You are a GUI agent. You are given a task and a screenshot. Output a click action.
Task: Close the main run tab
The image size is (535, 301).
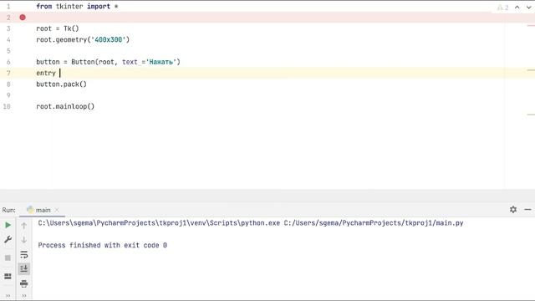coord(57,210)
